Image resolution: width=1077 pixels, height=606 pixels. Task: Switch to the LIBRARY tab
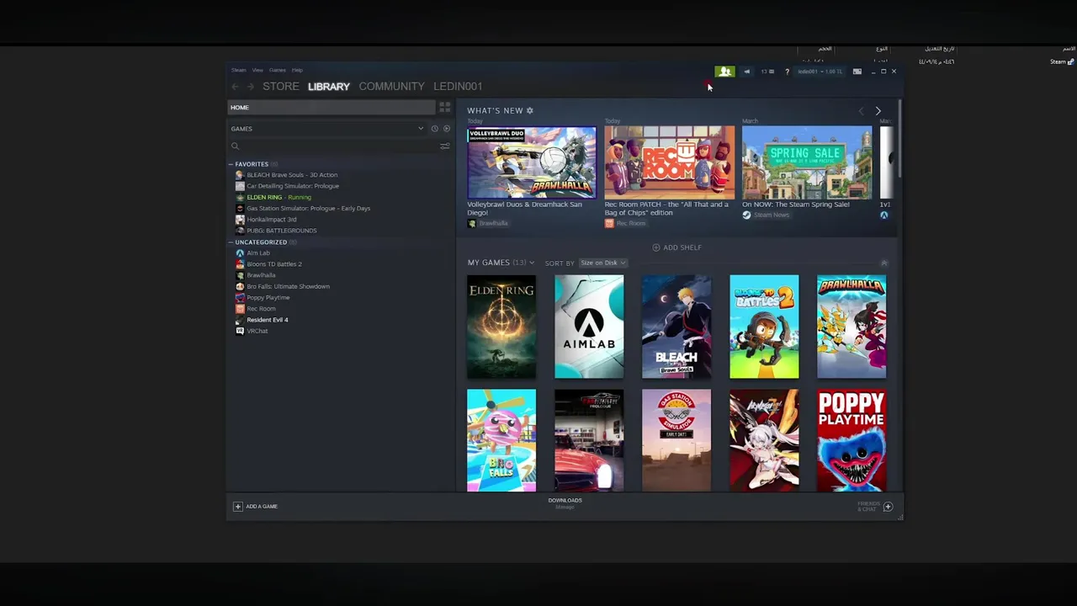point(329,87)
